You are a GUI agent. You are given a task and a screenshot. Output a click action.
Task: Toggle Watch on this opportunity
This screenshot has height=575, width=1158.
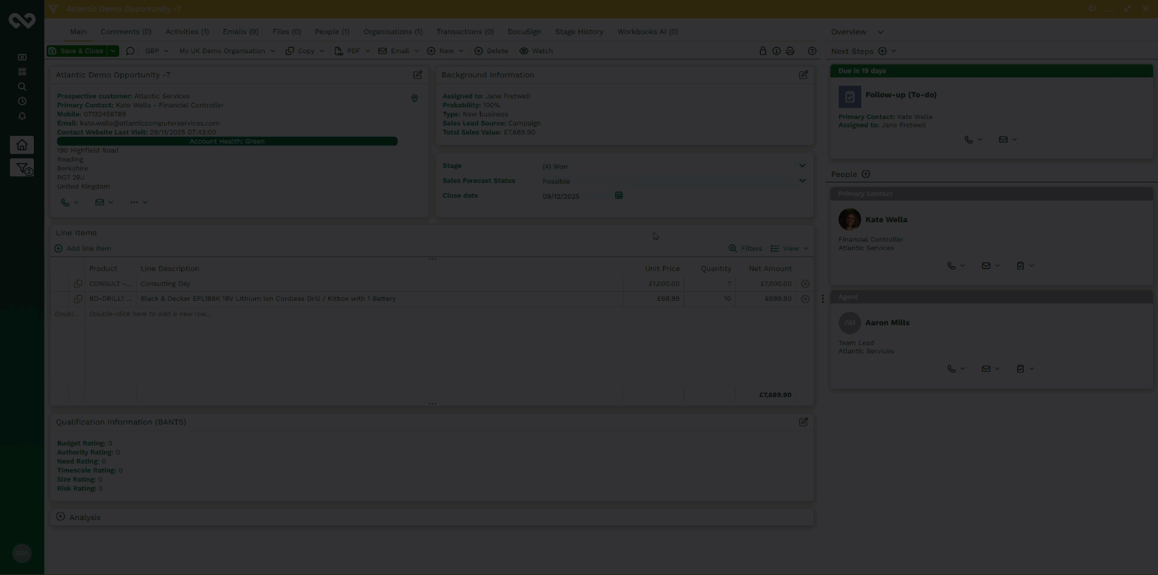tap(536, 51)
